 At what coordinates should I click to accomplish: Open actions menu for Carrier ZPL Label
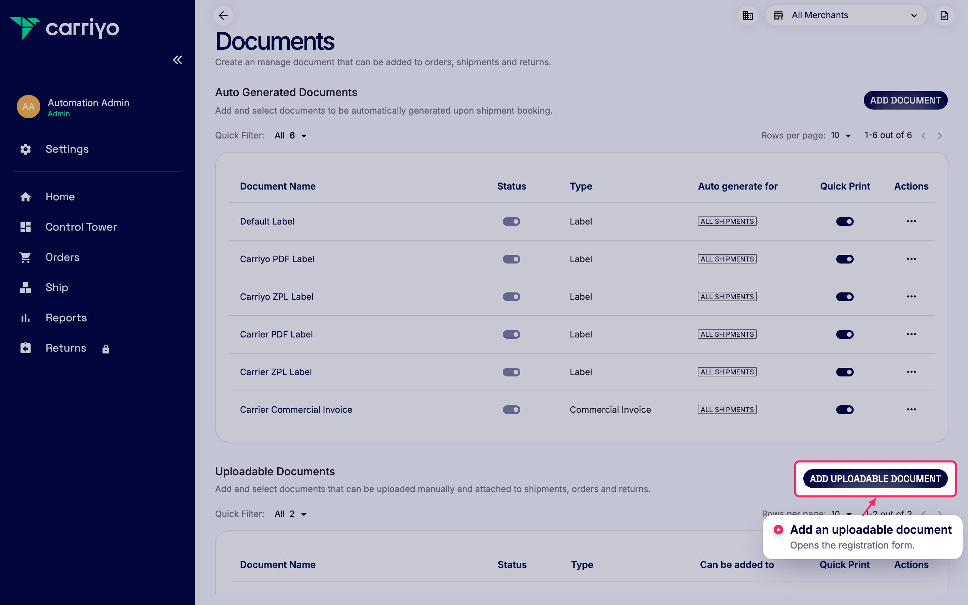click(x=911, y=372)
